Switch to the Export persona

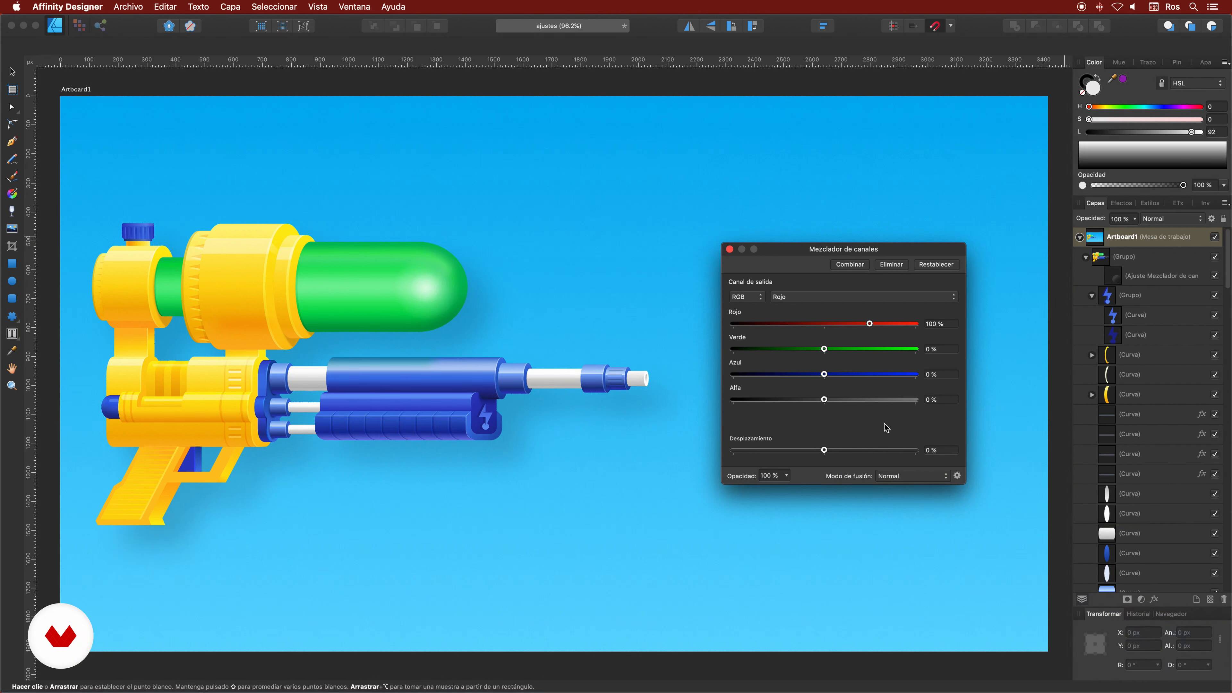pyautogui.click(x=100, y=26)
